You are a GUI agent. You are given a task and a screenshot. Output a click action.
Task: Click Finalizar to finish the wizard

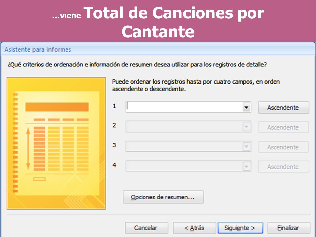click(289, 228)
